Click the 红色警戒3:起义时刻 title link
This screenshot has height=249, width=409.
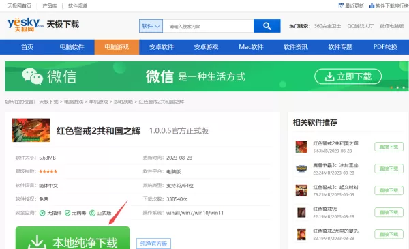click(335, 187)
